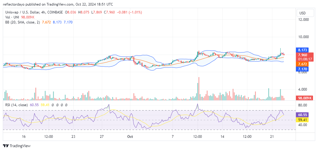Screen dimensions: 318x151
Task: Click the 40.00 RSI axis label
Action: pos(303,125)
